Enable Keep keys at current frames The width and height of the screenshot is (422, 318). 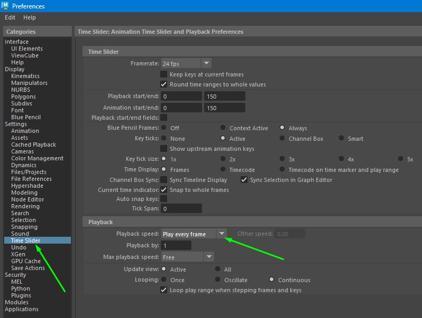164,74
